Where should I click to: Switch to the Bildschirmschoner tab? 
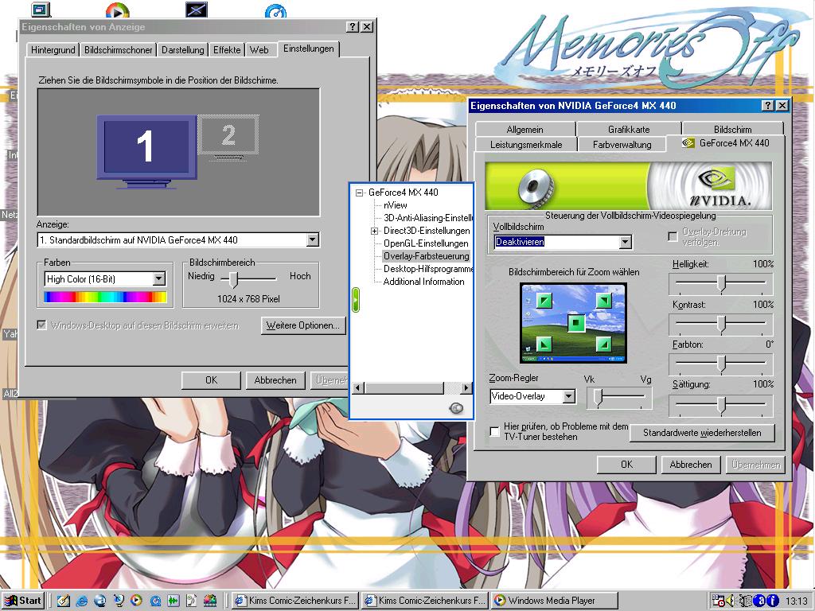[118, 49]
